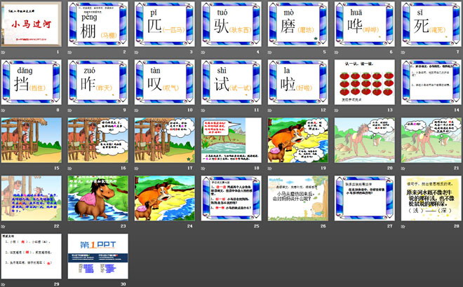
Task: Select the tuó 驮 slide thumbnail
Action: click(231, 24)
